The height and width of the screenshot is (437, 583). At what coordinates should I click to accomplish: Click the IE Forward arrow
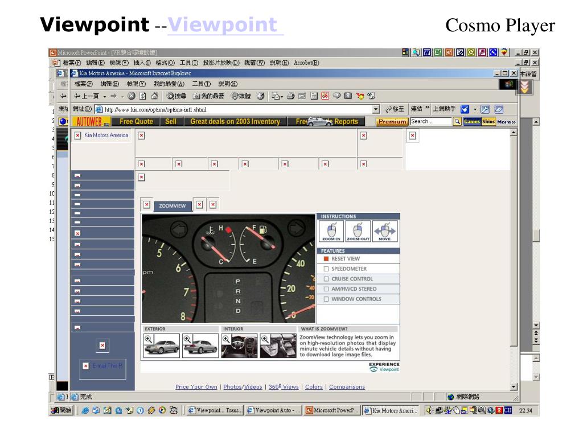pyautogui.click(x=114, y=96)
